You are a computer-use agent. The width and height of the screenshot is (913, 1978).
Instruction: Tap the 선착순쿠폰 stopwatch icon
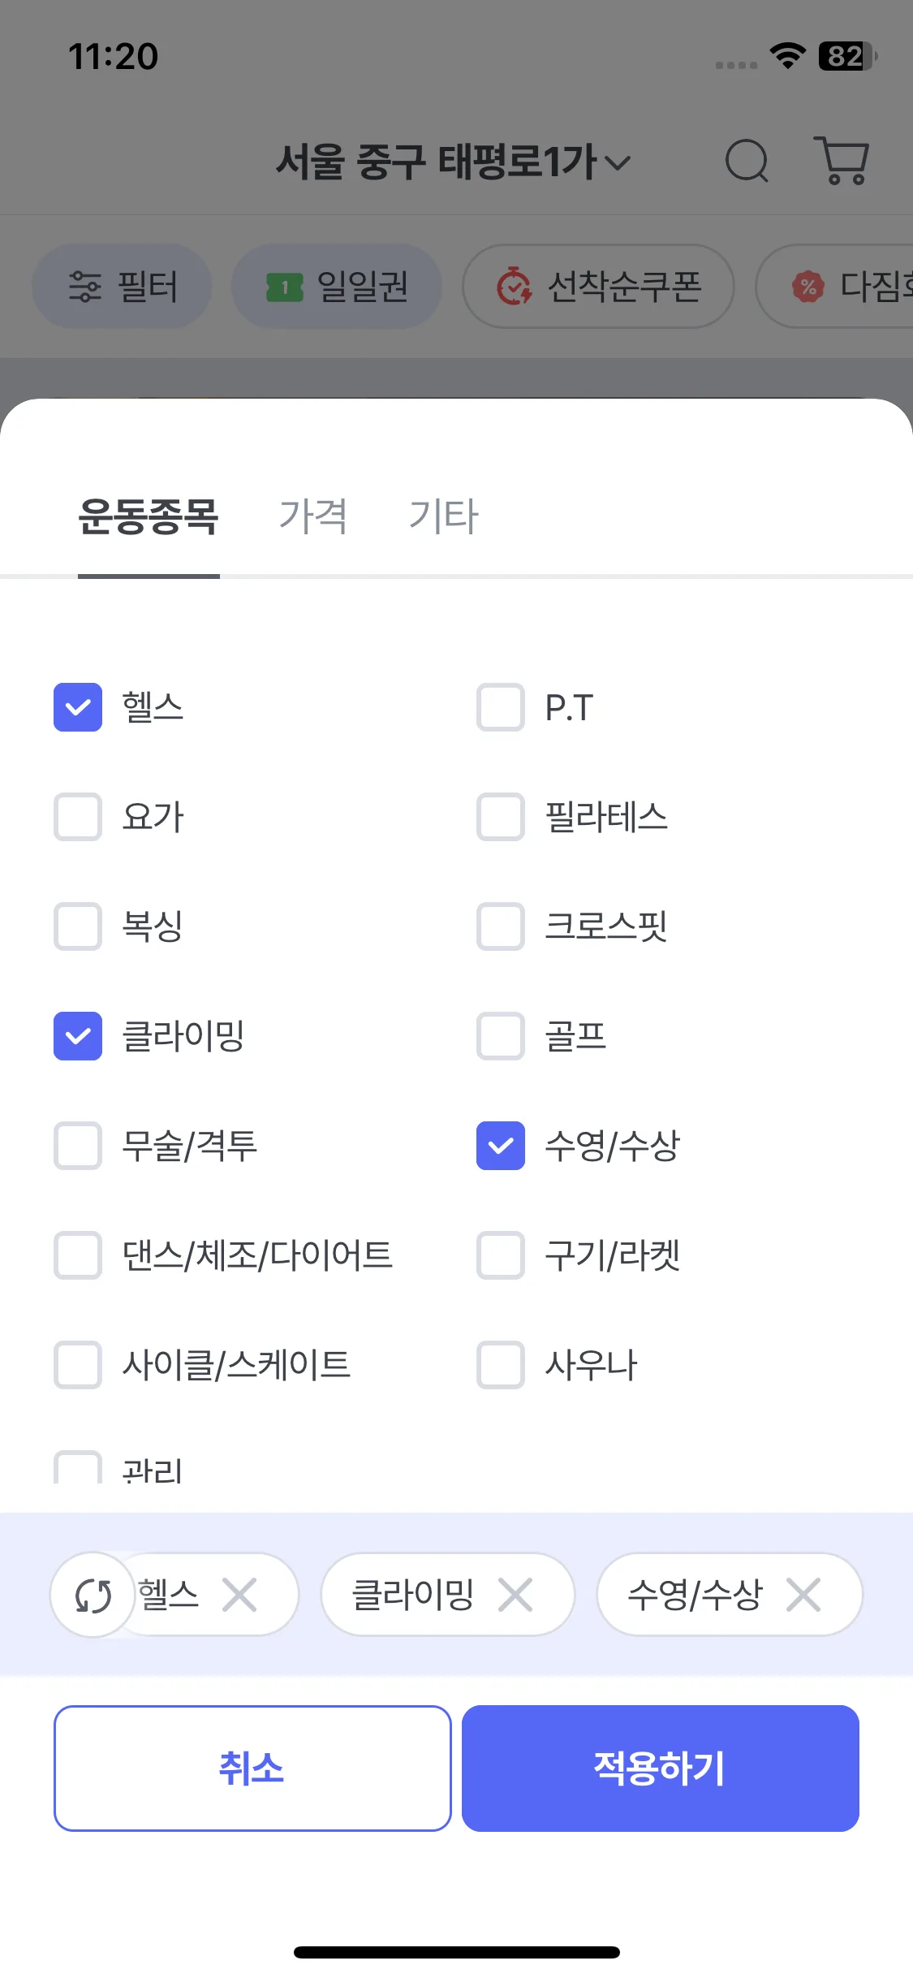coord(514,287)
